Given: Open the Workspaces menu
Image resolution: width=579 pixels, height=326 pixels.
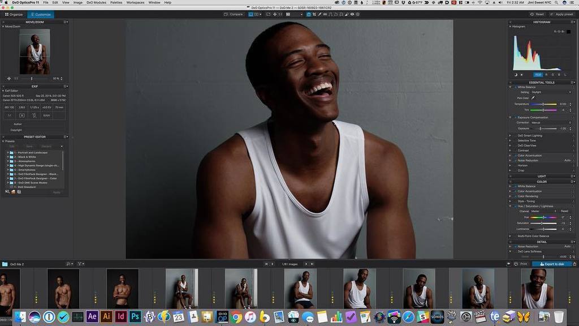Looking at the screenshot, I should click(136, 3).
